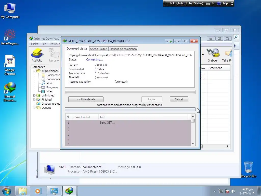
Task: Expand the Queues tree node
Action: point(34,108)
